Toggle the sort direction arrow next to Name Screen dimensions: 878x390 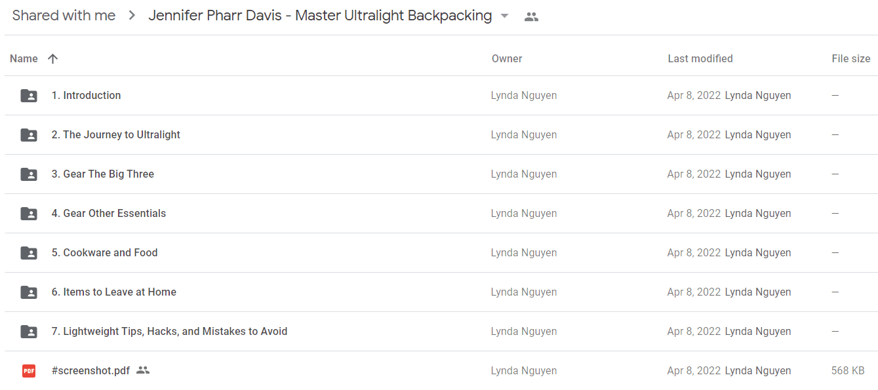pos(53,58)
